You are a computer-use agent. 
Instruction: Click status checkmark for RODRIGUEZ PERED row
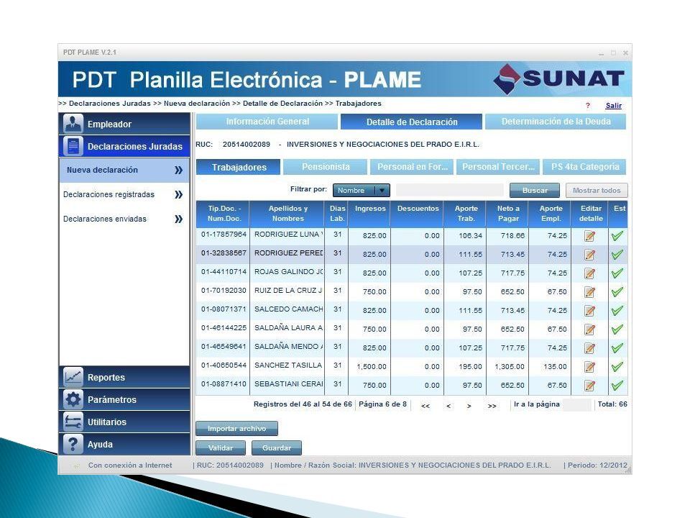pyautogui.click(x=617, y=255)
